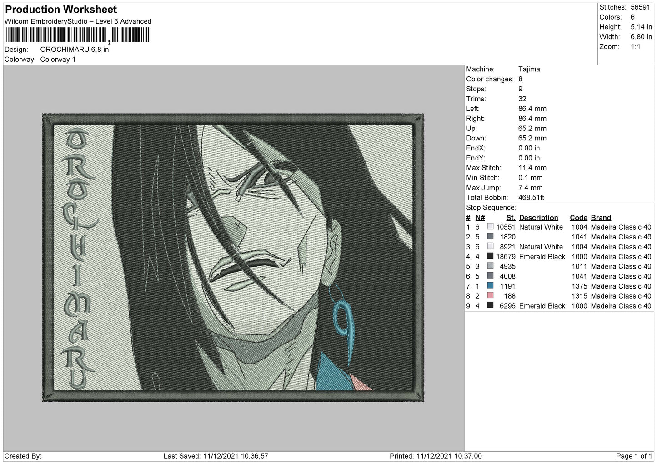The width and height of the screenshot is (657, 464).
Task: Click the "Colorway 1" value
Action: click(x=58, y=60)
